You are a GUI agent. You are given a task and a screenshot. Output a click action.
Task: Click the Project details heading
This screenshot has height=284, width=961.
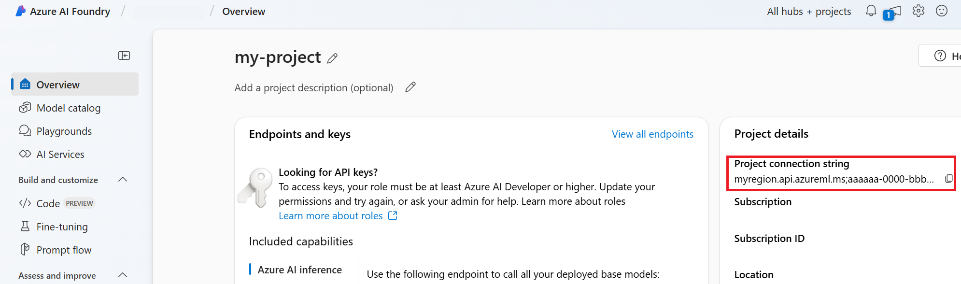pos(771,133)
